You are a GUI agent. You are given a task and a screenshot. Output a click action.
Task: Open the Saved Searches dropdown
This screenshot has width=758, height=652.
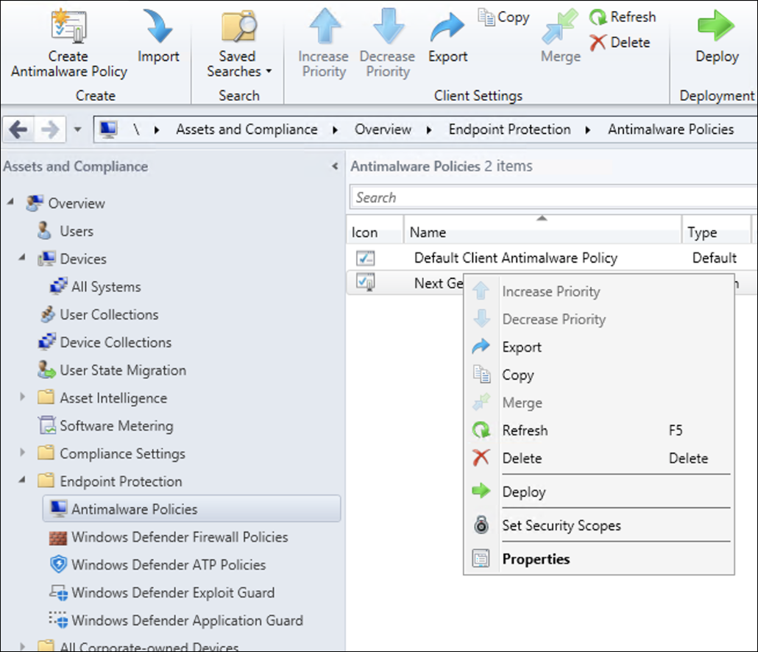(x=239, y=44)
